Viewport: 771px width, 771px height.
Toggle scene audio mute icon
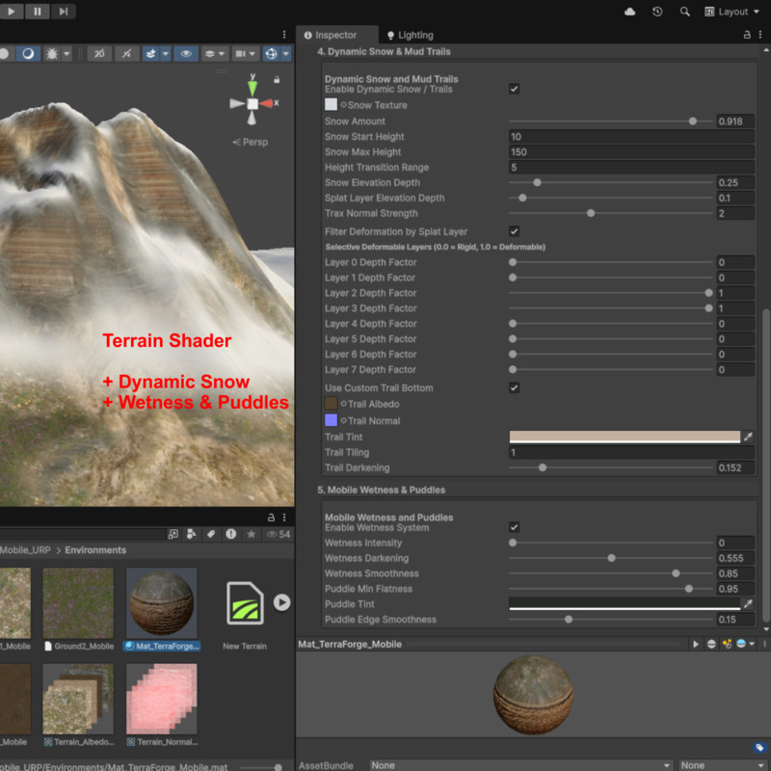pyautogui.click(x=127, y=54)
